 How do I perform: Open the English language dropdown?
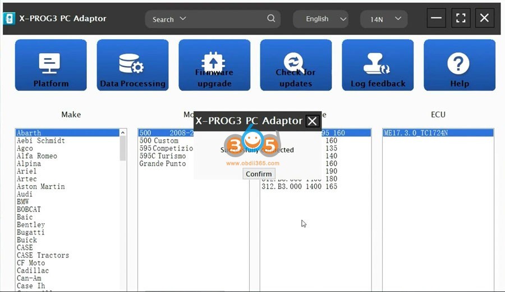(320, 19)
